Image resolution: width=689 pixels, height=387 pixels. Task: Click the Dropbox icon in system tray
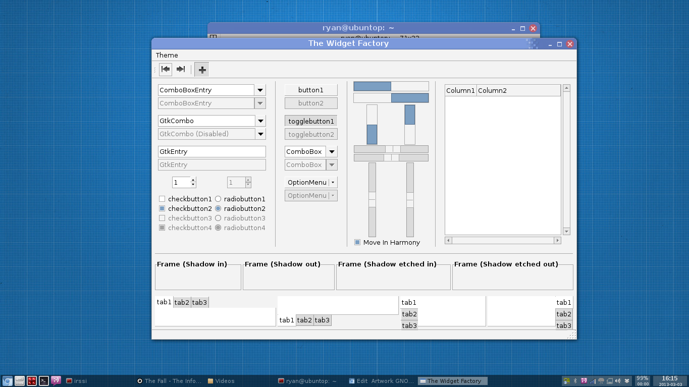click(627, 381)
